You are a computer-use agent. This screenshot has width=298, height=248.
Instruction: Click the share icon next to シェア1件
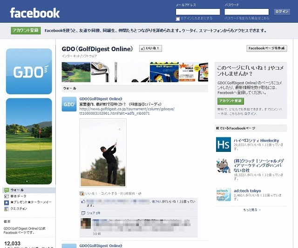pos(83,213)
